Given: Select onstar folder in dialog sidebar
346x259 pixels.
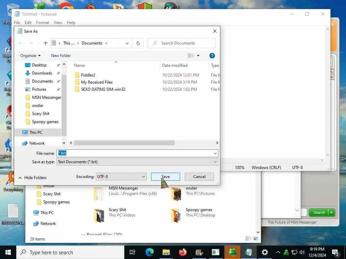Looking at the screenshot, I should coord(38,106).
